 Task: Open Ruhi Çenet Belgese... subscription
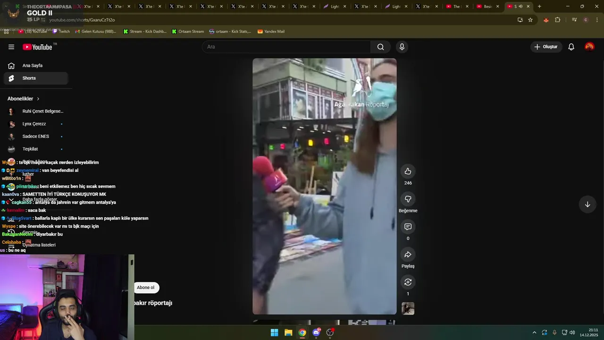[36, 111]
